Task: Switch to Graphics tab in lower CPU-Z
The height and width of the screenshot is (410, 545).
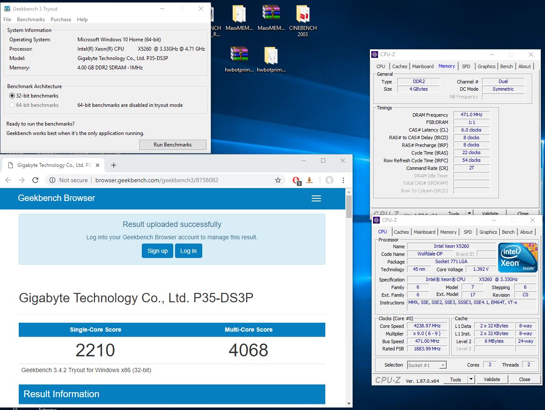Action: click(x=488, y=232)
